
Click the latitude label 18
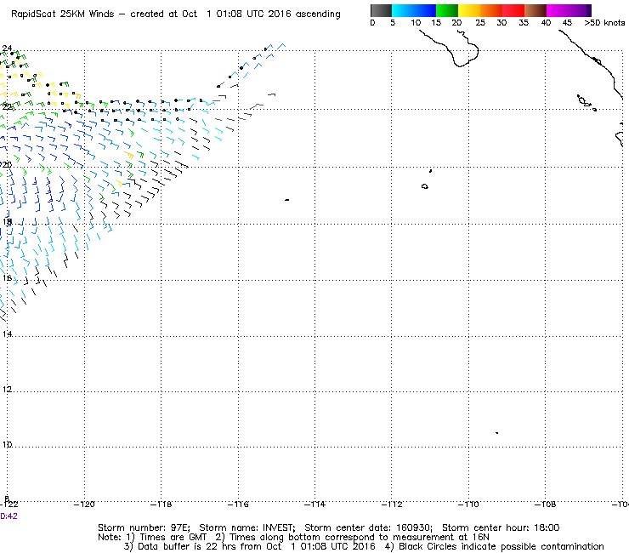tap(7, 222)
